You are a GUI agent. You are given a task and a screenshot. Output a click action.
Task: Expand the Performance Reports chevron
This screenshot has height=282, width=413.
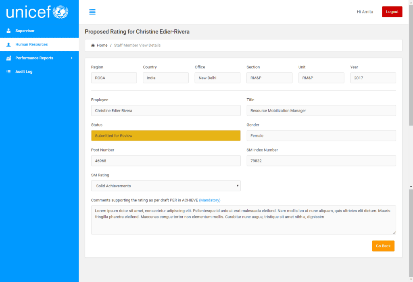(72, 58)
